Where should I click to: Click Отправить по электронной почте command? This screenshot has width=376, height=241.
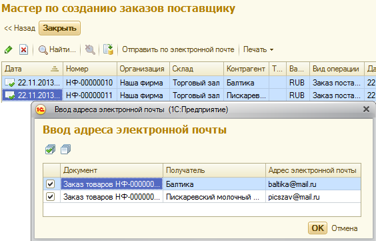(x=178, y=49)
